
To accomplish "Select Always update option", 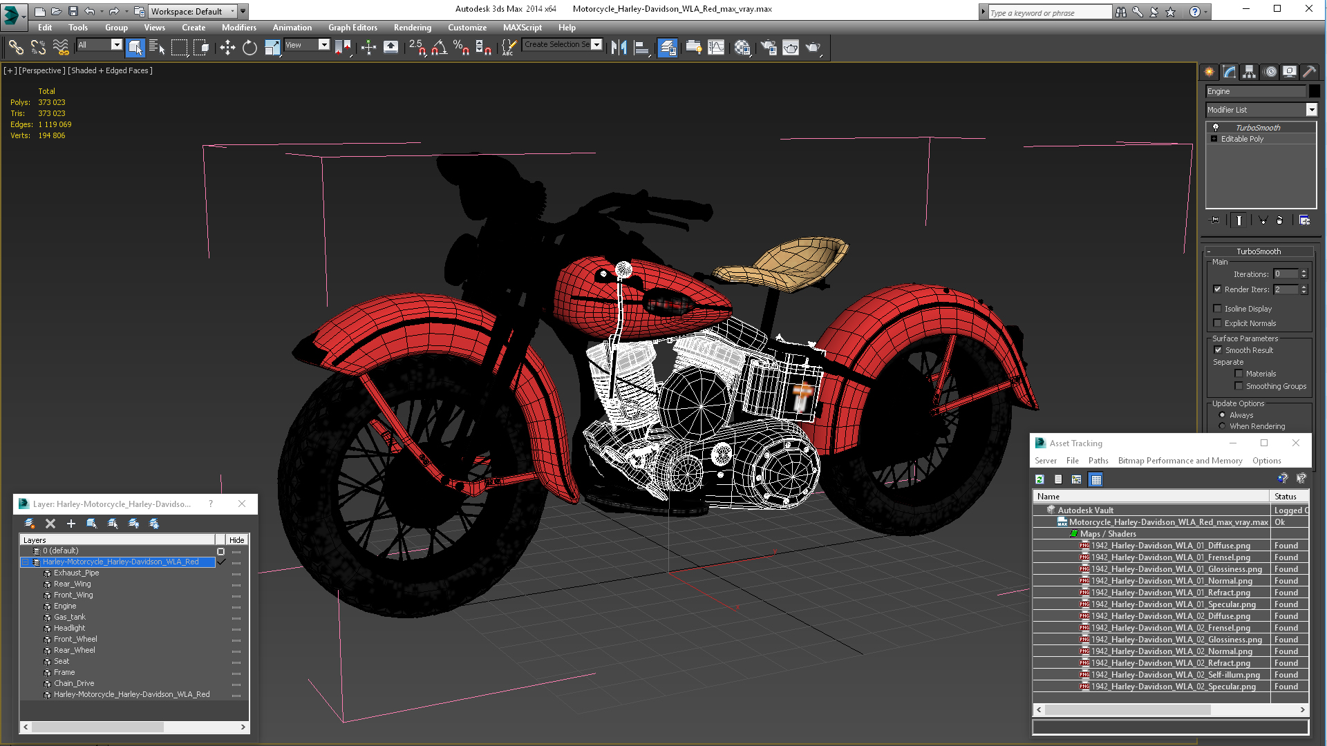I will pos(1222,415).
